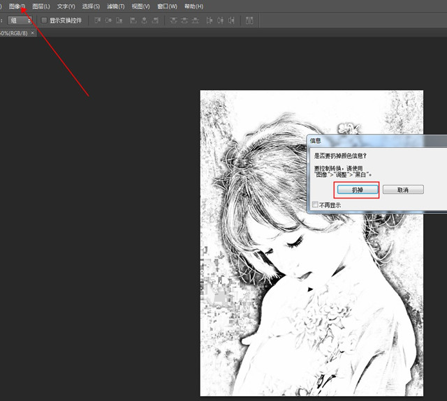Open the 图像(I) menu
The image size is (447, 401).
(17, 6)
